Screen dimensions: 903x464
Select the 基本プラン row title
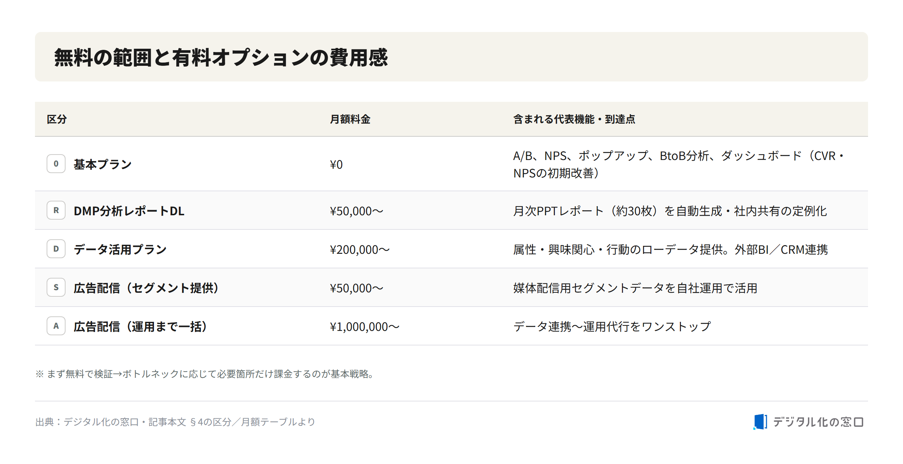[x=103, y=164]
